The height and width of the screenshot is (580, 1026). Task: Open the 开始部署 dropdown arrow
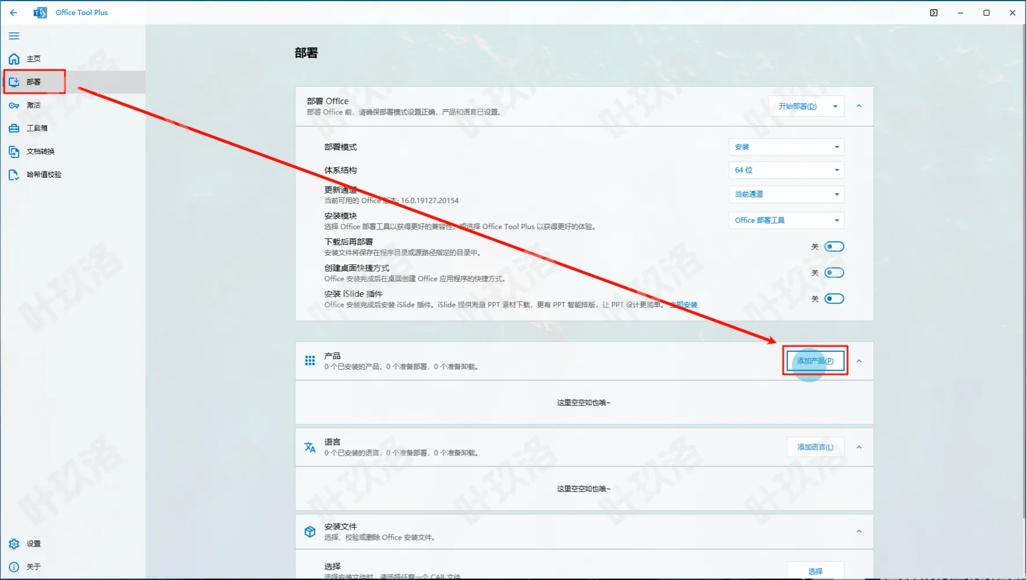click(835, 107)
